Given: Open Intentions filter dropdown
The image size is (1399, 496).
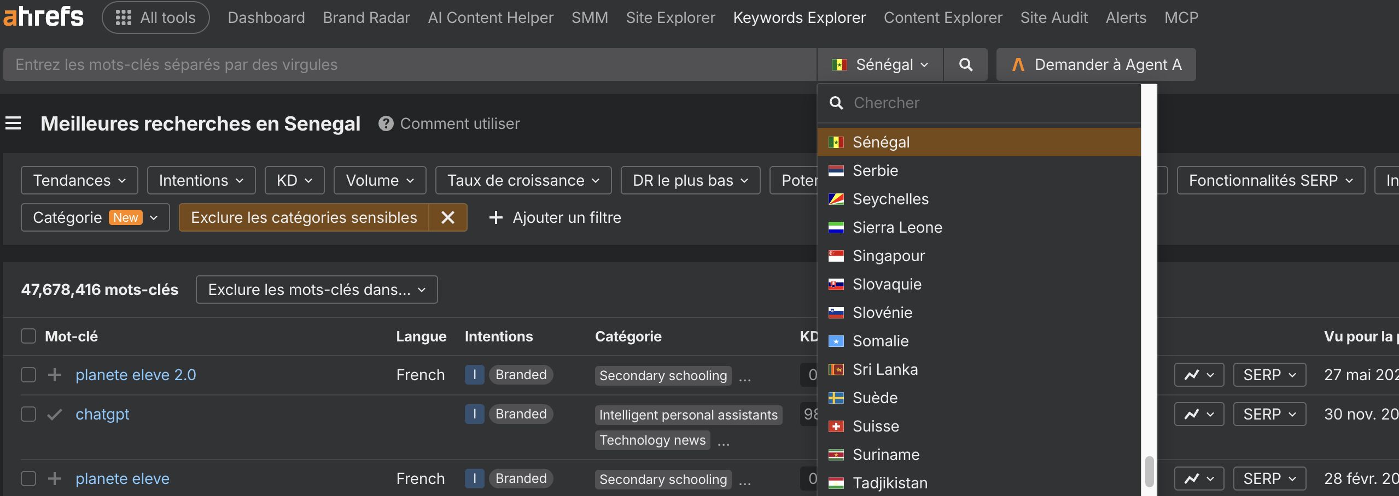Looking at the screenshot, I should [201, 180].
